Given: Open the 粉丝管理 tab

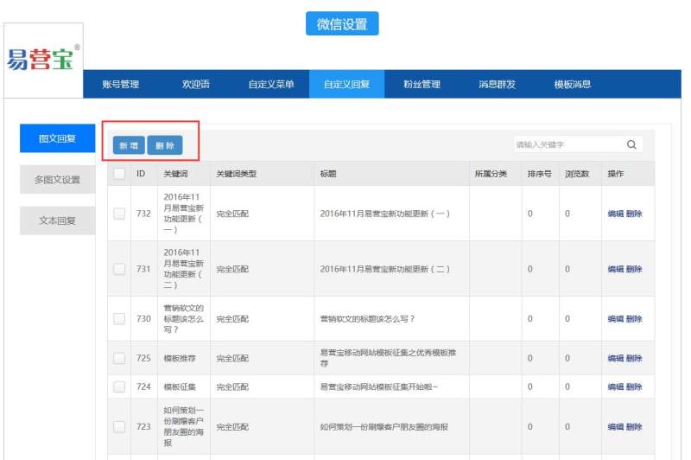Looking at the screenshot, I should [422, 85].
